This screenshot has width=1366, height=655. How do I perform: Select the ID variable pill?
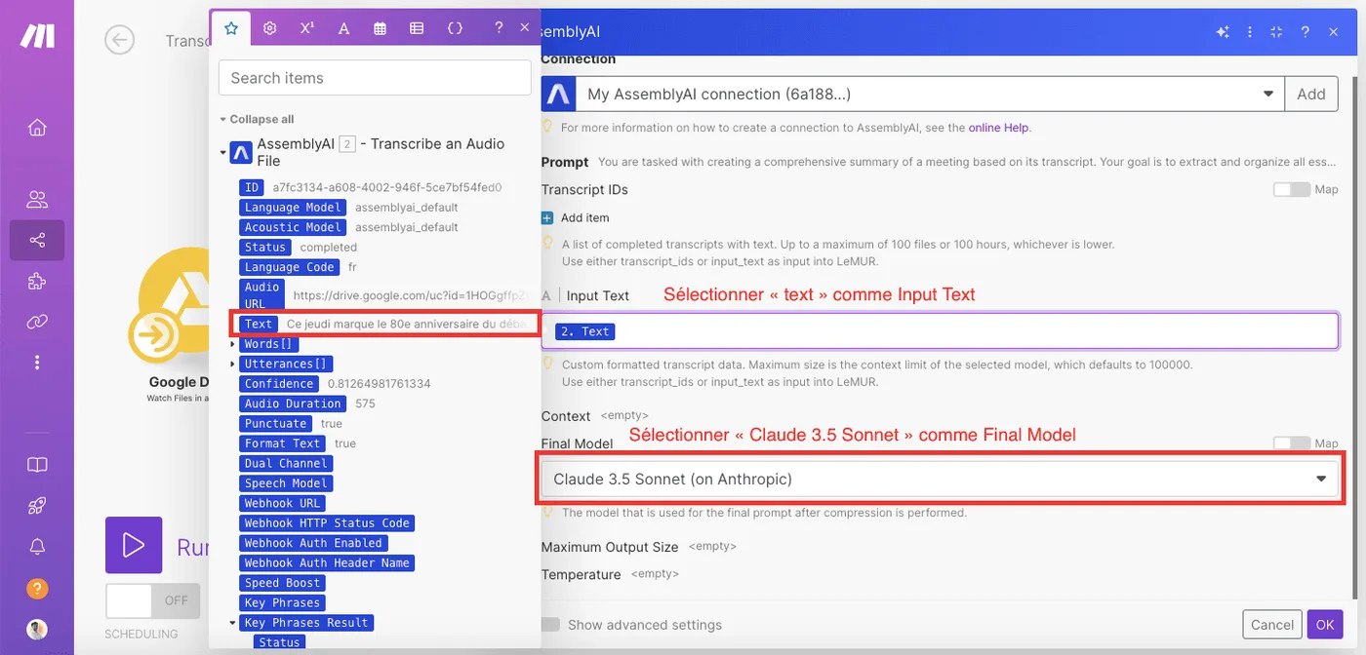point(252,187)
